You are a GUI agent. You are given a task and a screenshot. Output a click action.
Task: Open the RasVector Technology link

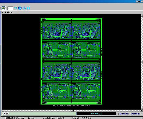click(x=130, y=114)
